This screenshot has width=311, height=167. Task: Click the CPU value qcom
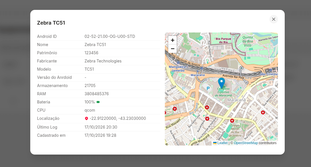(x=90, y=110)
